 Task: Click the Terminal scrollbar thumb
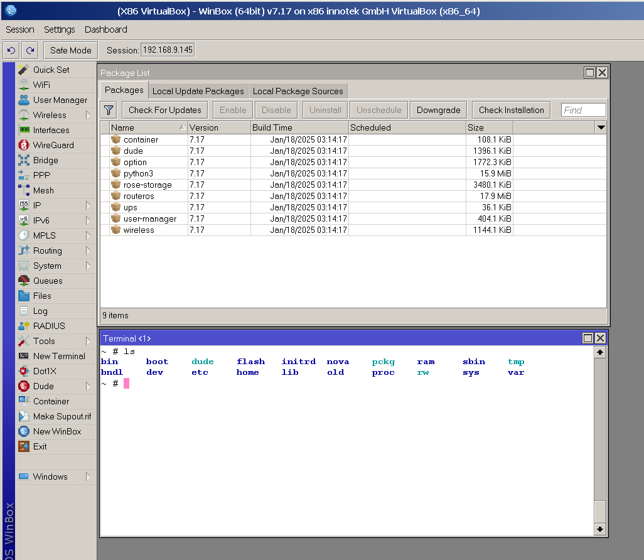[x=600, y=512]
